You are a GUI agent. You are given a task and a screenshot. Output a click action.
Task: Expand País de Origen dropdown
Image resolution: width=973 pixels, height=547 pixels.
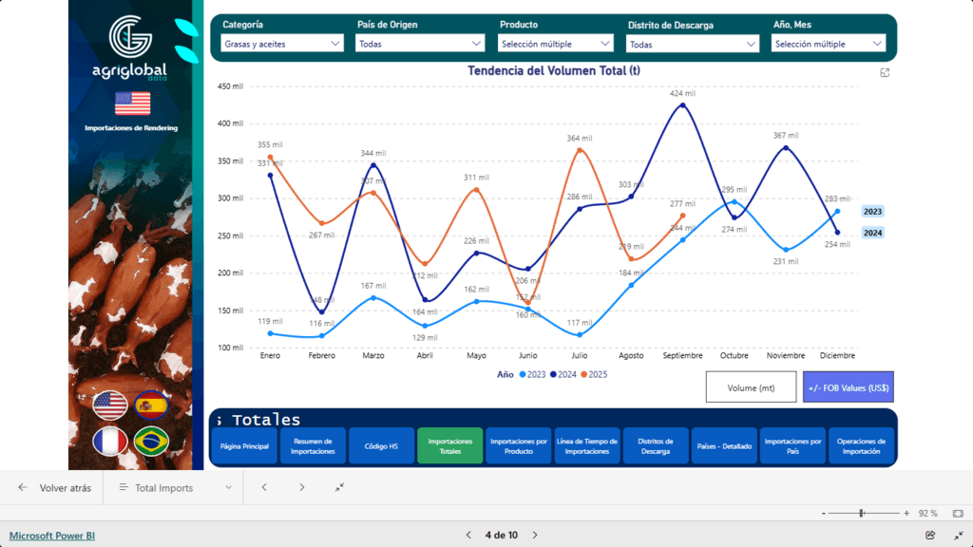coord(421,44)
